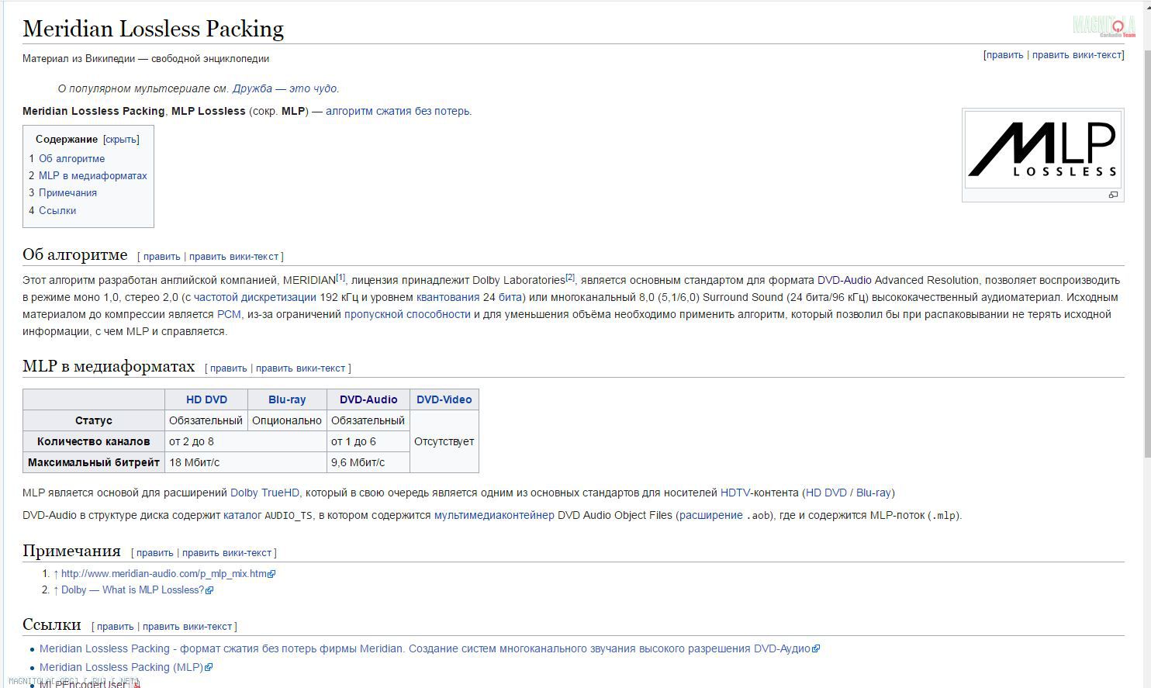Follow the Dolby TrueHD link
This screenshot has height=688, width=1151.
click(x=264, y=493)
